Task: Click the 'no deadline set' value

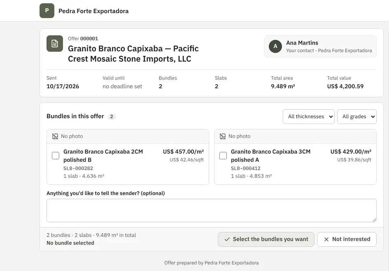Action: (x=122, y=86)
